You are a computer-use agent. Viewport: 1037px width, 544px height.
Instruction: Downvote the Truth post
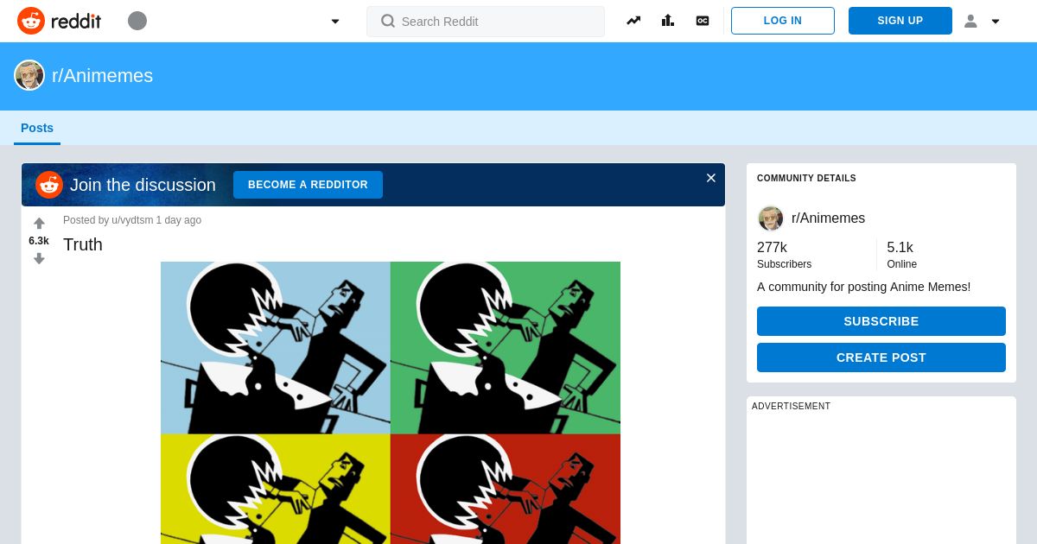(39, 258)
